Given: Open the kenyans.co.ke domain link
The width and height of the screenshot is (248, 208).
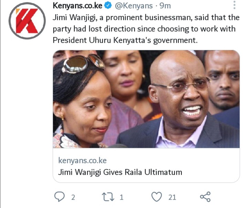Looking at the screenshot, I should coord(82,161).
